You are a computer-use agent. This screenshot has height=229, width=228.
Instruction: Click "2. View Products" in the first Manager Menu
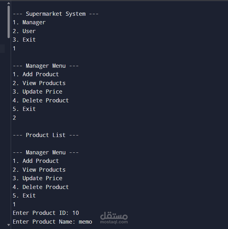point(39,83)
